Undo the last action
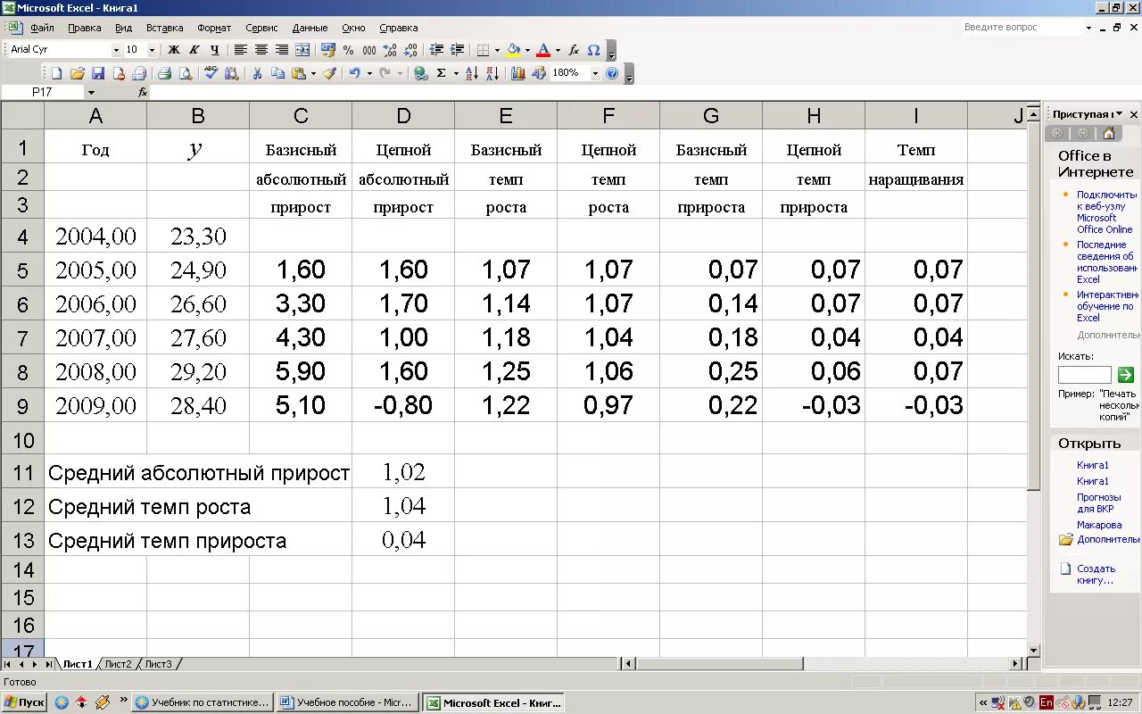Viewport: 1142px width, 714px height. [x=354, y=73]
